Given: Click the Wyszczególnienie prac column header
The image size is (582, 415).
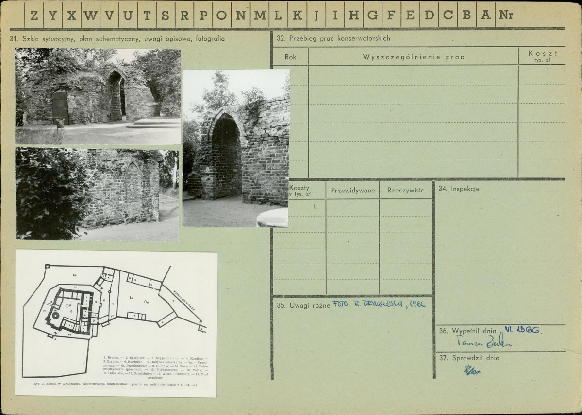Looking at the screenshot, I should pos(413,57).
